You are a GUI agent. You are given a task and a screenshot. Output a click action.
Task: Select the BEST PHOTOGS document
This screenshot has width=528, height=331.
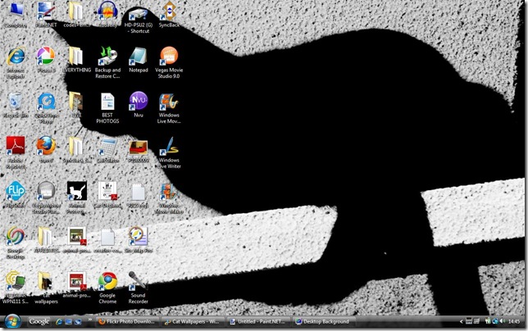[x=107, y=107]
